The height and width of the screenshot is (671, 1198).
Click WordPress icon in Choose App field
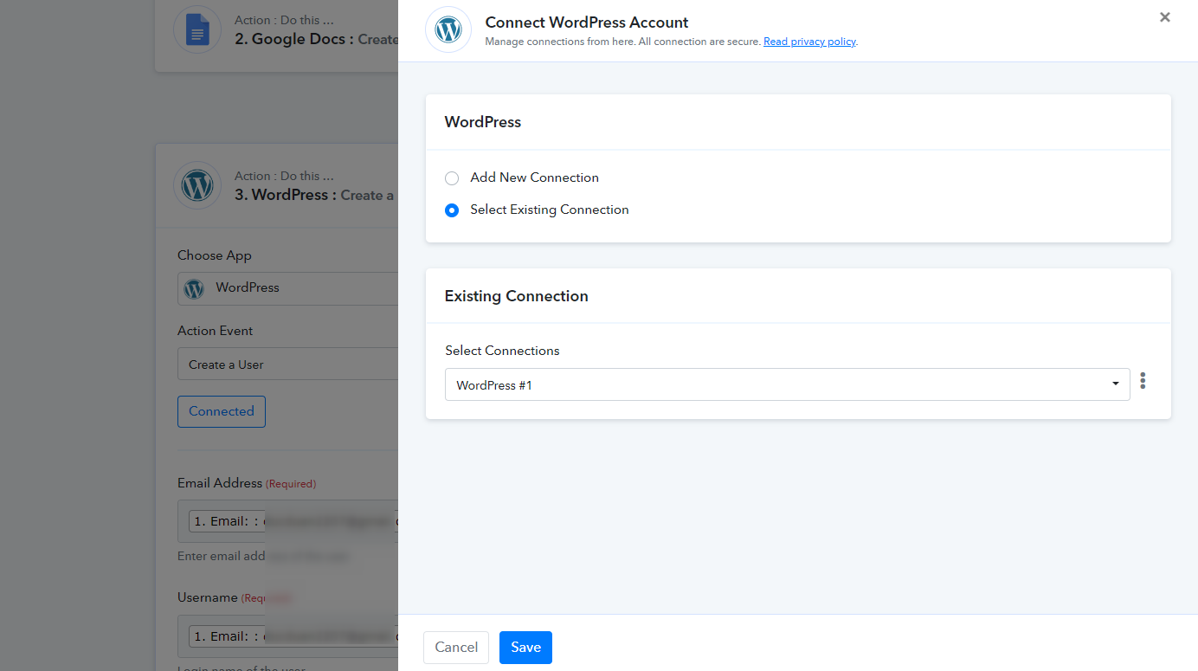click(x=194, y=288)
